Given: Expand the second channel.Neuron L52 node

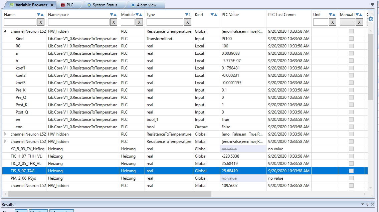Looking at the screenshot, I should (5, 134).
